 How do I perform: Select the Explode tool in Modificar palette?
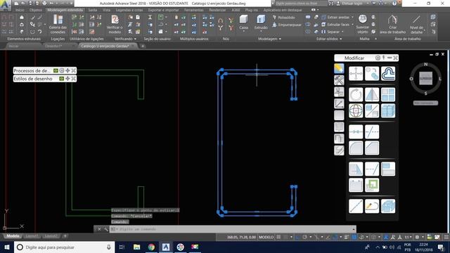click(388, 206)
